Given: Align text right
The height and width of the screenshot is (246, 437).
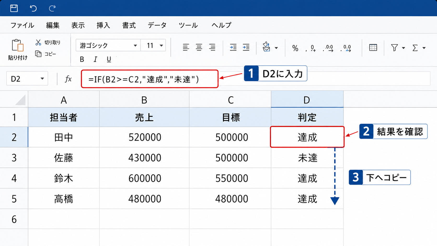Looking at the screenshot, I should point(212,47).
